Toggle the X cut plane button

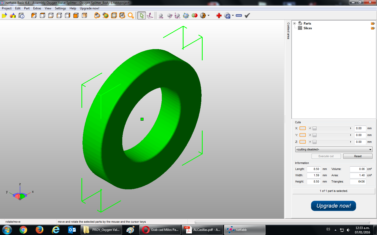303,128
